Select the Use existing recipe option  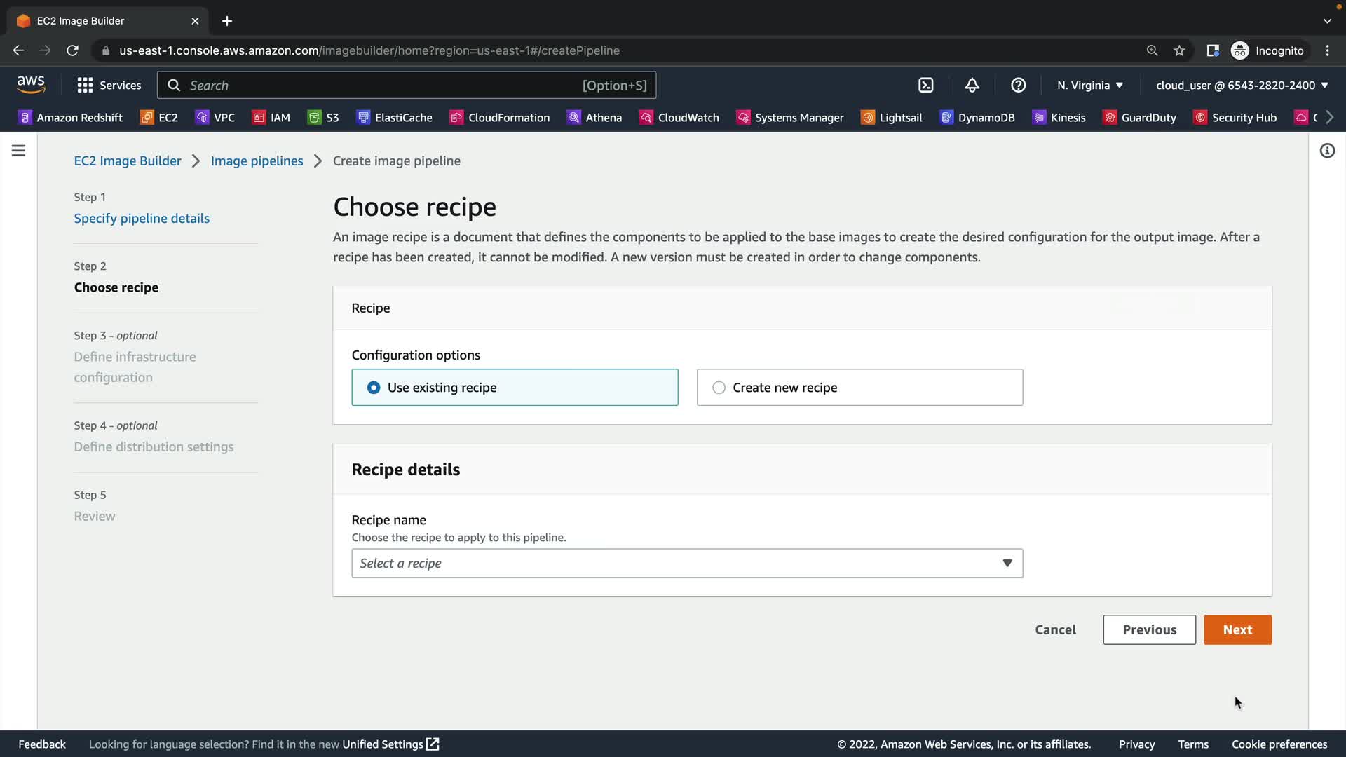[374, 388]
